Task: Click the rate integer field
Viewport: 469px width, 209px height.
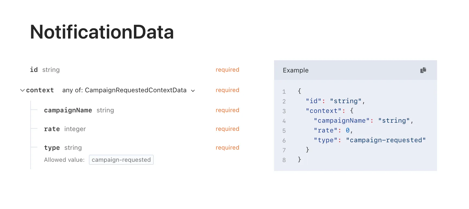Action: pyautogui.click(x=52, y=129)
